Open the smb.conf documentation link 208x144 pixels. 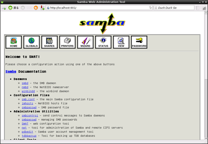coord(28,99)
